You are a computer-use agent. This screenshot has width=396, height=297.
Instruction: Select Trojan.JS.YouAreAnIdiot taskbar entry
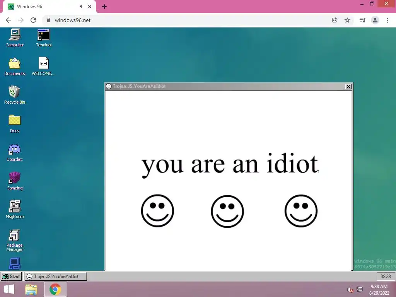(x=56, y=276)
